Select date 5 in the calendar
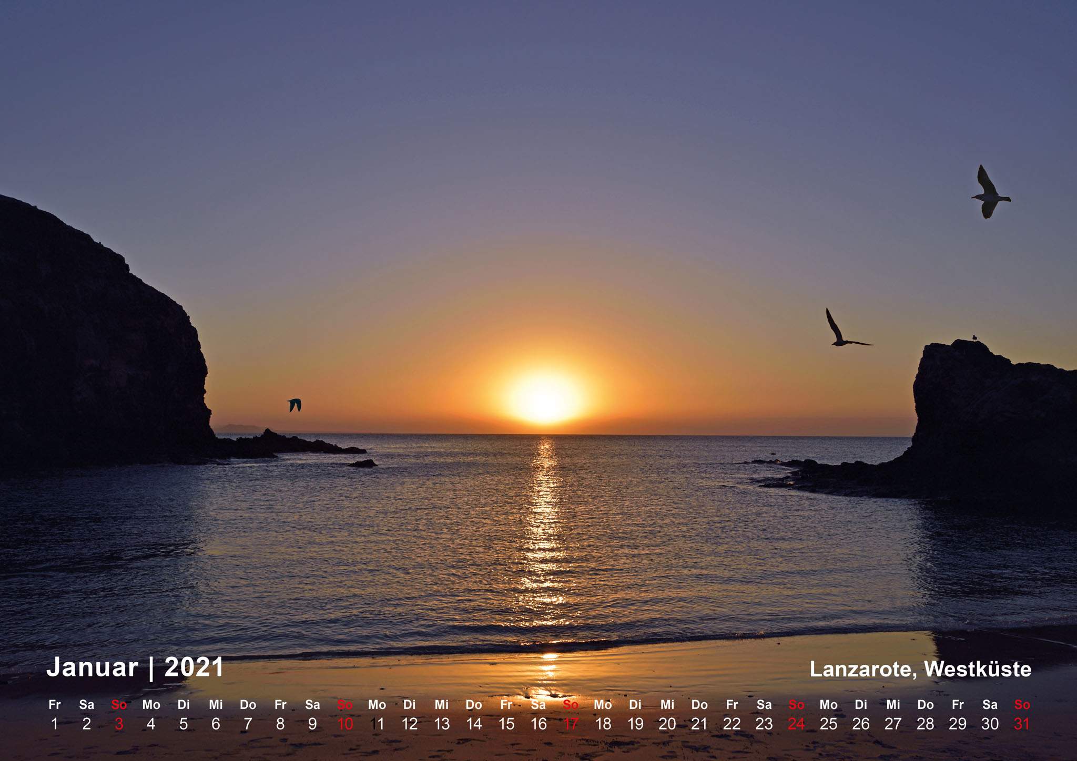 pos(184,724)
